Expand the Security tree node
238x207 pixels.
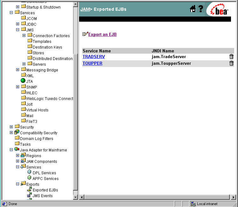11,127
